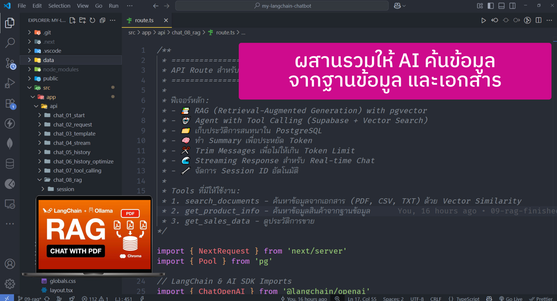Open the Manage gear icon

(x=10, y=284)
